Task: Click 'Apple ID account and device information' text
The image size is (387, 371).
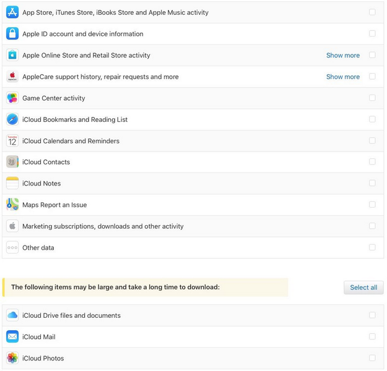Action: pyautogui.click(x=83, y=34)
